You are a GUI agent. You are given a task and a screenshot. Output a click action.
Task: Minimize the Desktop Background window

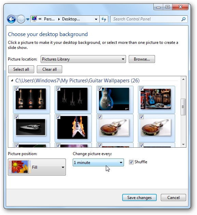pyautogui.click(x=158, y=7)
